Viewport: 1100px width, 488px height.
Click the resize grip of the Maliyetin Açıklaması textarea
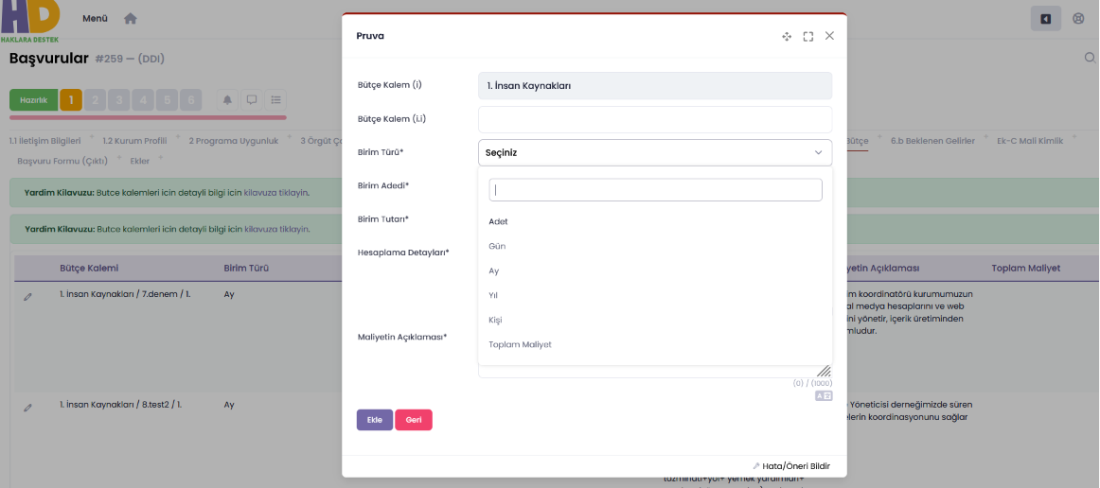[x=824, y=372]
